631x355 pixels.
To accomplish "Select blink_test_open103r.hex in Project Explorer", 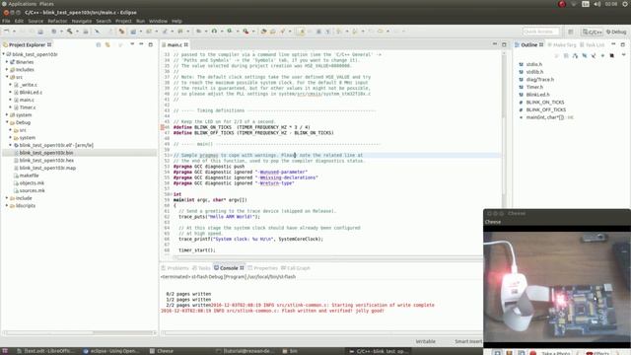I will click(46, 160).
